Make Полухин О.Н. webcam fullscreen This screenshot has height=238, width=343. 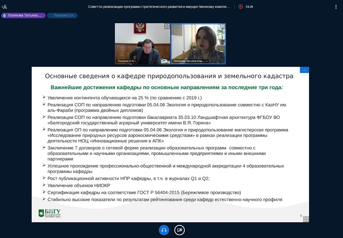tap(167, 26)
